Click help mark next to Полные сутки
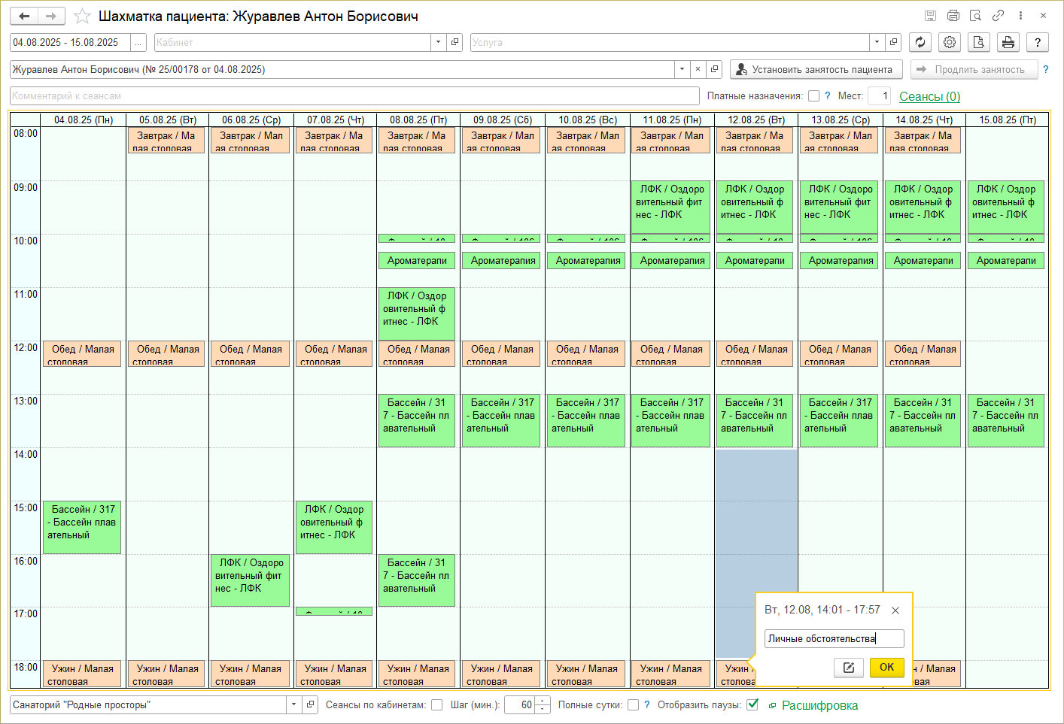1064x724 pixels. 647,705
